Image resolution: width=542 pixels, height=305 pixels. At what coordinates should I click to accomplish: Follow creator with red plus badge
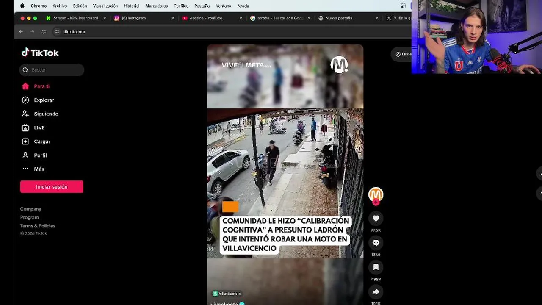(x=376, y=202)
